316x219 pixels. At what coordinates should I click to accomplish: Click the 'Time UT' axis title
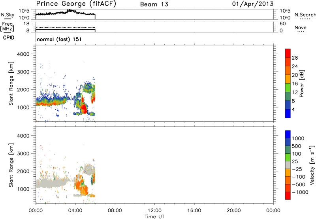(x=154, y=217)
